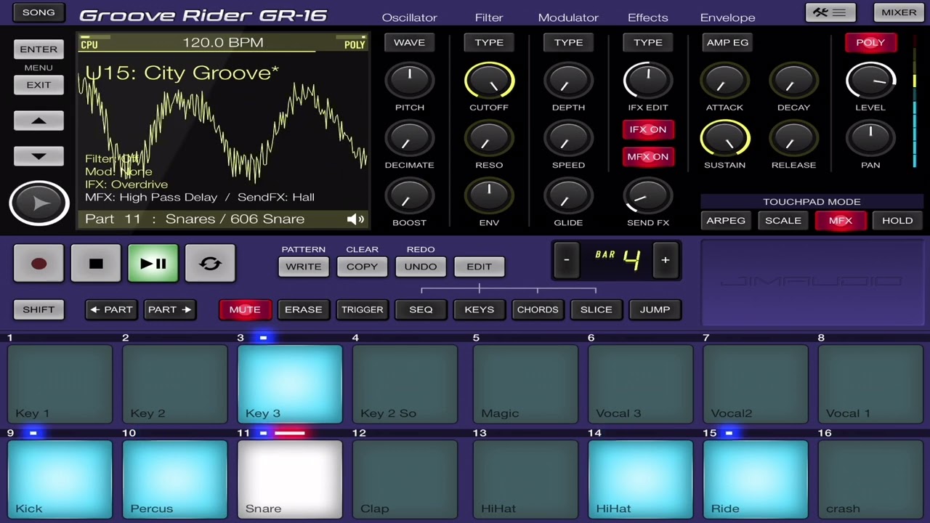930x523 pixels.
Task: Enable SCALE touchpad mode
Action: (x=783, y=221)
